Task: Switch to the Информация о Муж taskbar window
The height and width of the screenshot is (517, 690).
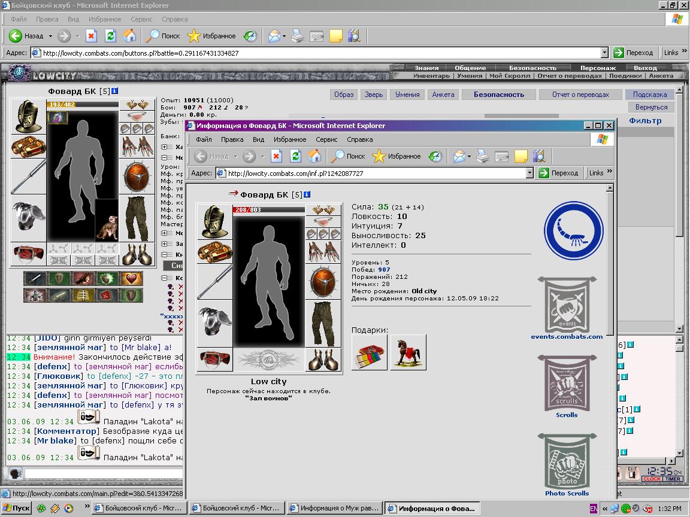Action: [x=334, y=508]
